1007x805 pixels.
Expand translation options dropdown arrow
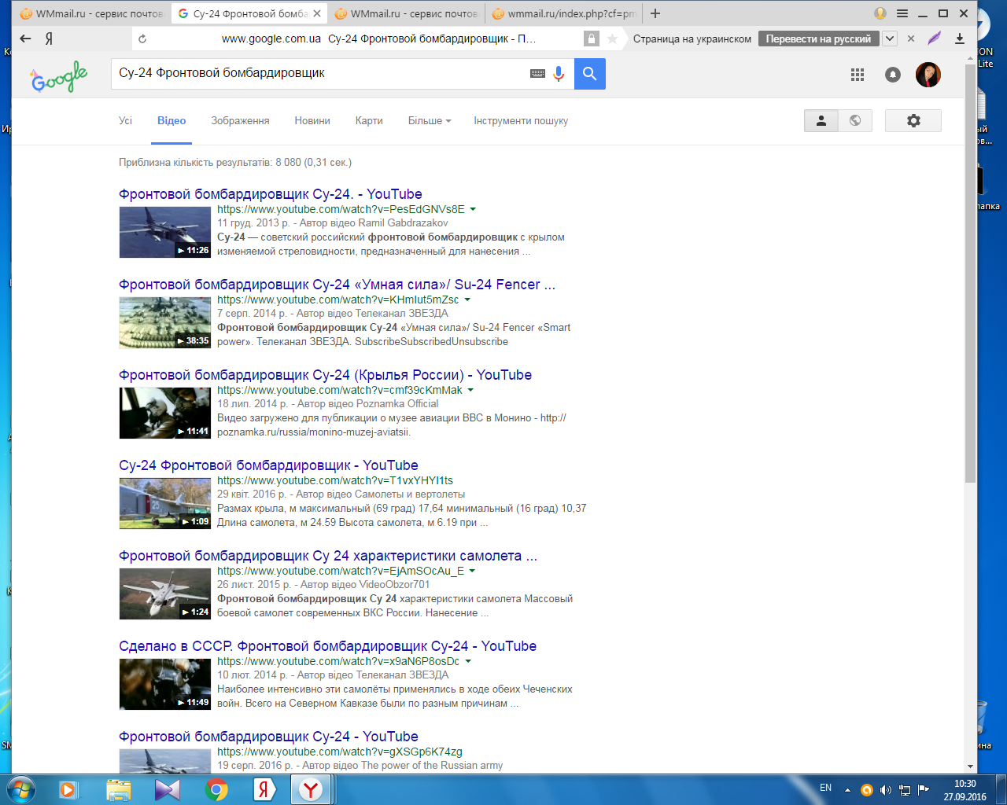[890, 39]
